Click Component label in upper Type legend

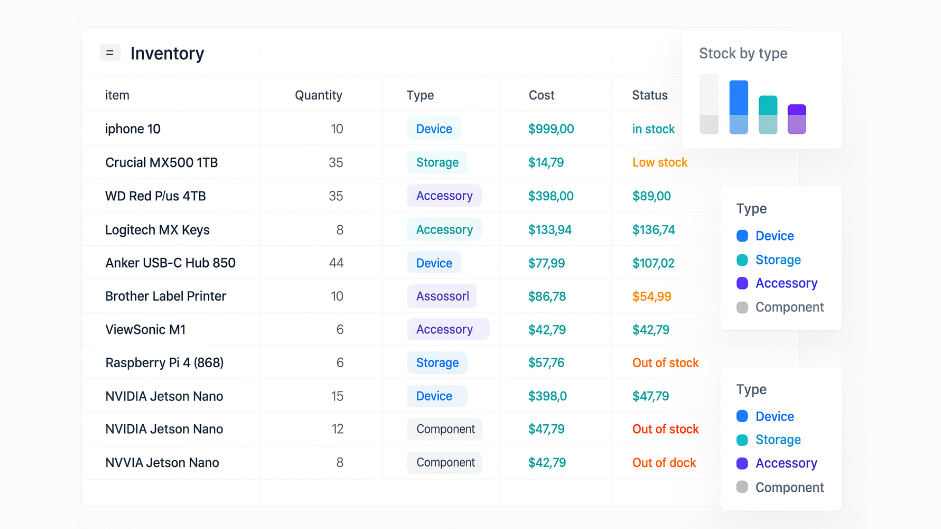tap(789, 307)
